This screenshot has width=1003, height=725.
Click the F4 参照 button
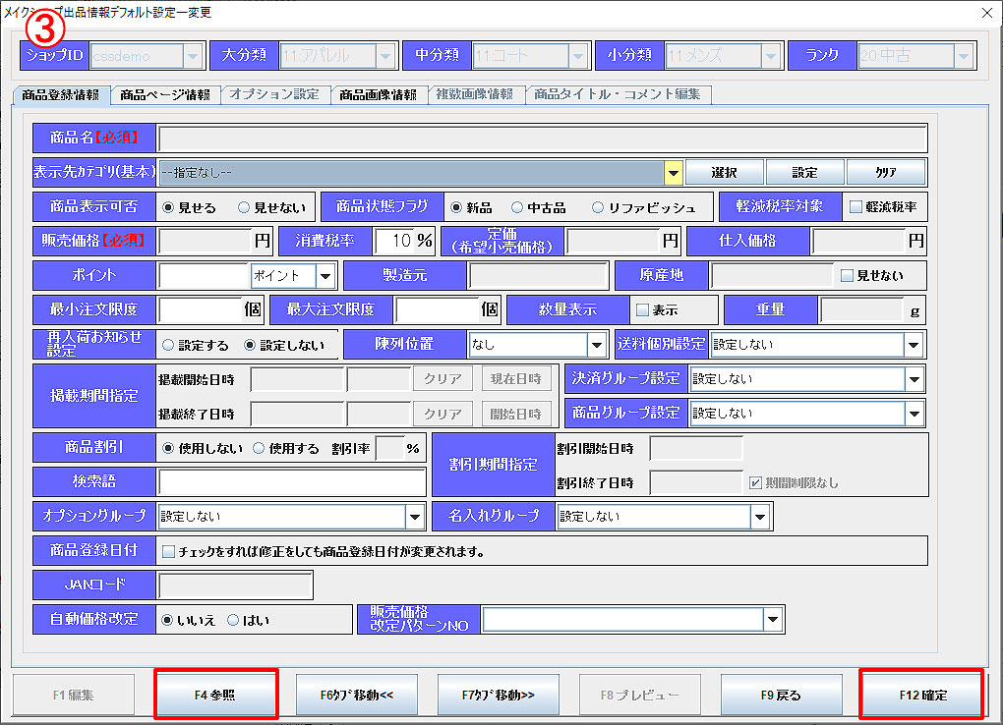(x=216, y=695)
